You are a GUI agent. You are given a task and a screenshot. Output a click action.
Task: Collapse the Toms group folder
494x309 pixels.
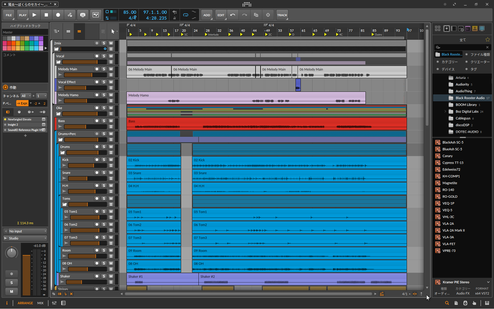pyautogui.click(x=65, y=205)
